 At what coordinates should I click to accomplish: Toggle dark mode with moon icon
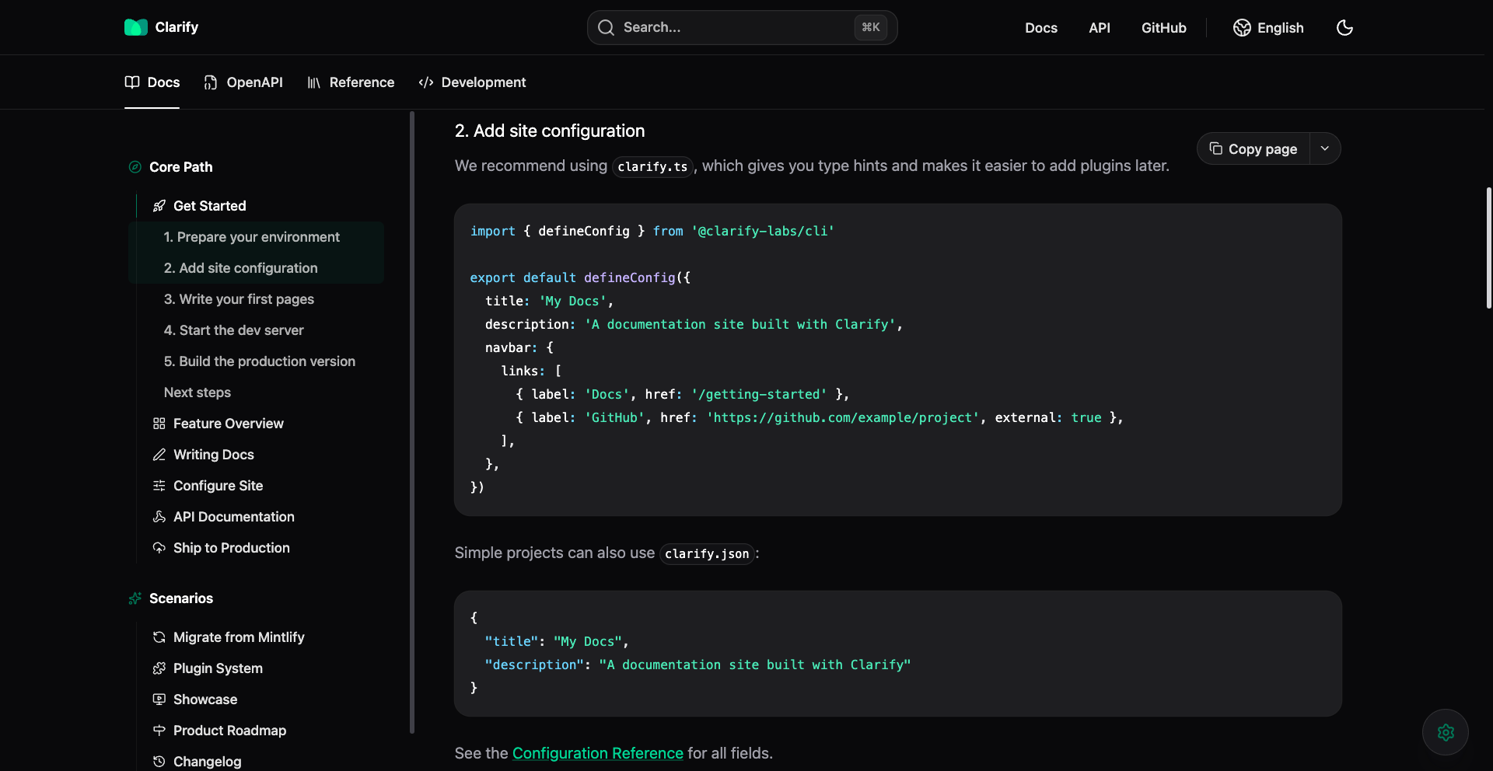(1344, 28)
